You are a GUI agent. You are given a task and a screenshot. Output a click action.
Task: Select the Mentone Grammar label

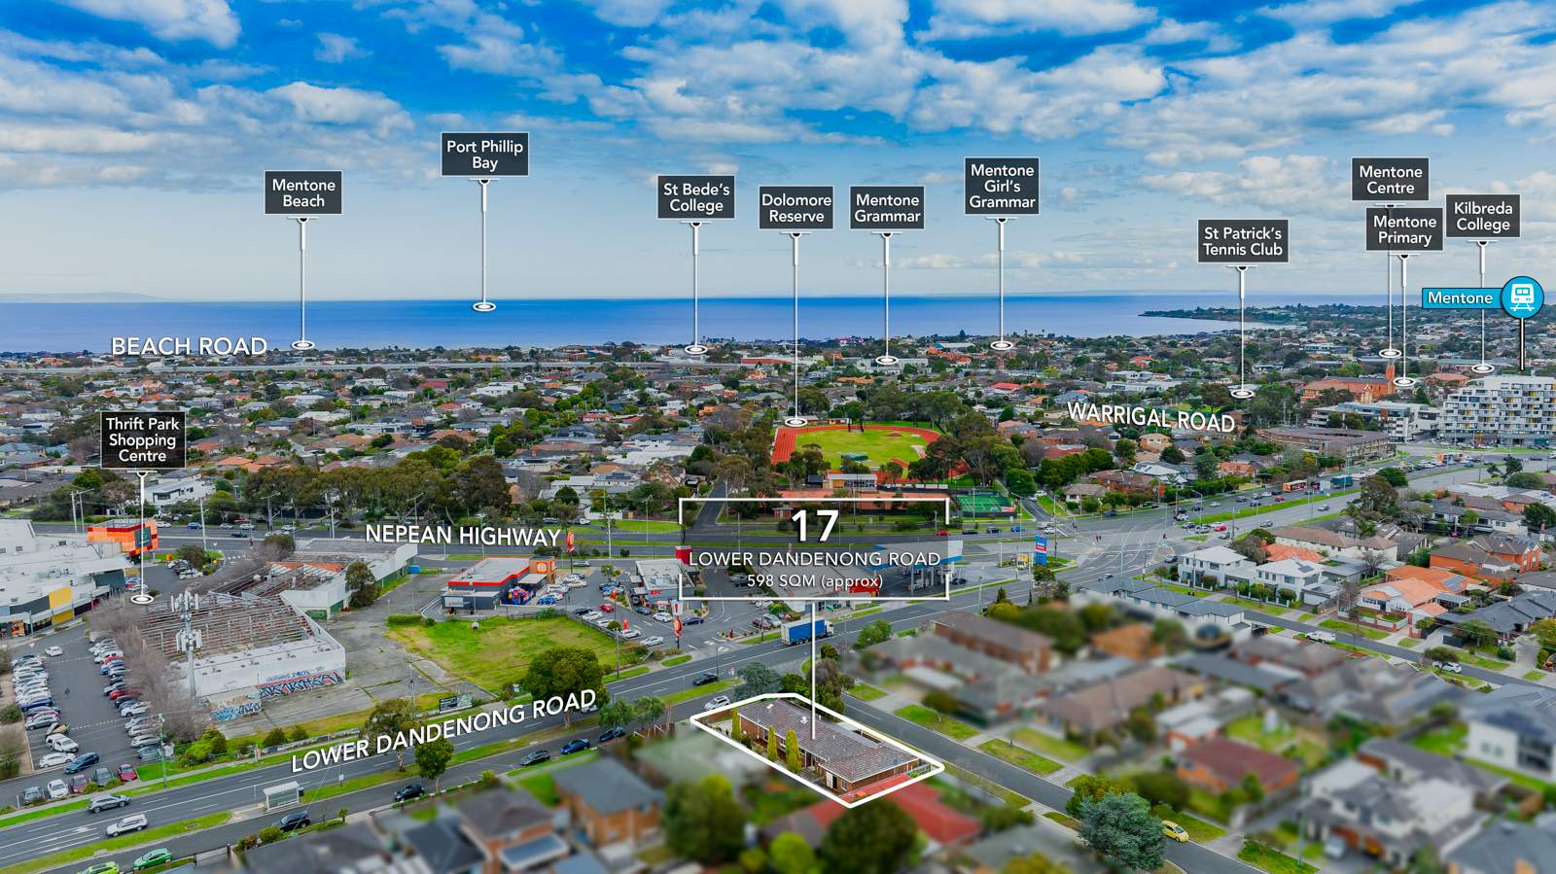[887, 208]
